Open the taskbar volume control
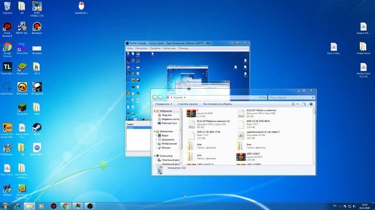 click(354, 206)
